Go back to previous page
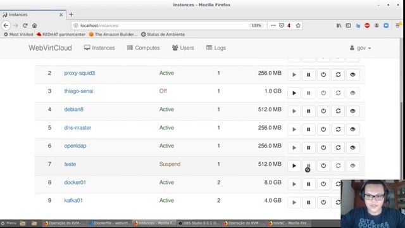 coord(6,25)
